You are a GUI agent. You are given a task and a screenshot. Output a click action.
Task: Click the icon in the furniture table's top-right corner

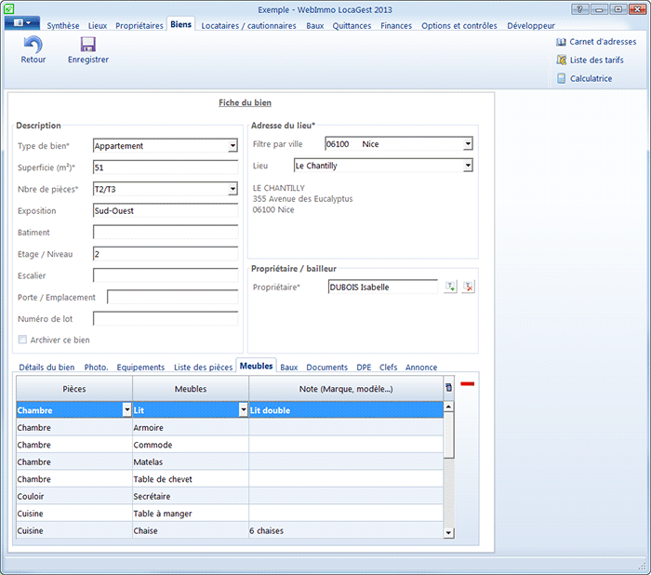click(x=448, y=387)
